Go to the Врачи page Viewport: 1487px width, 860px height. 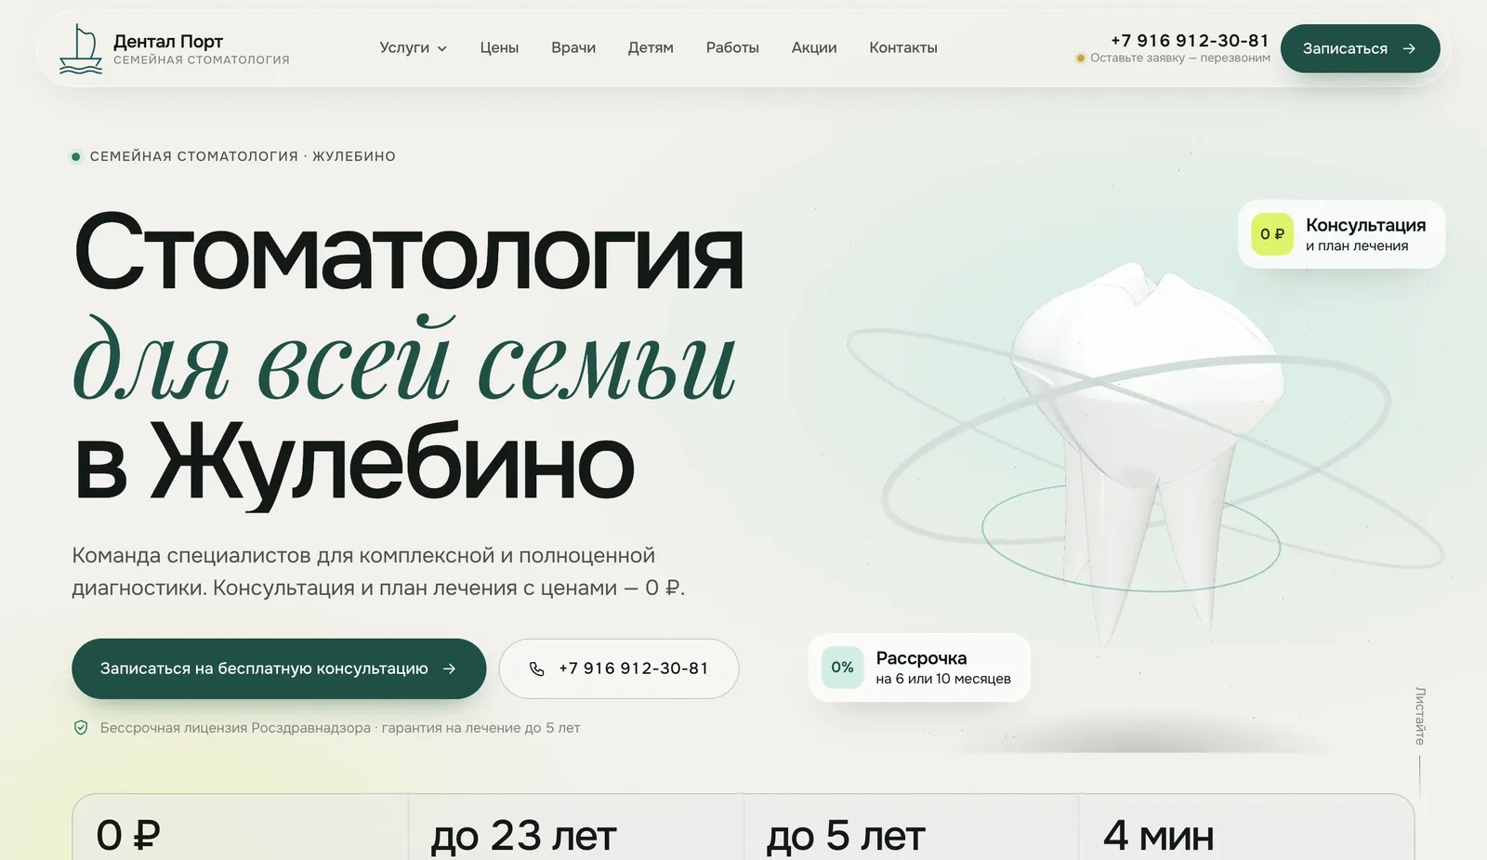pos(573,47)
